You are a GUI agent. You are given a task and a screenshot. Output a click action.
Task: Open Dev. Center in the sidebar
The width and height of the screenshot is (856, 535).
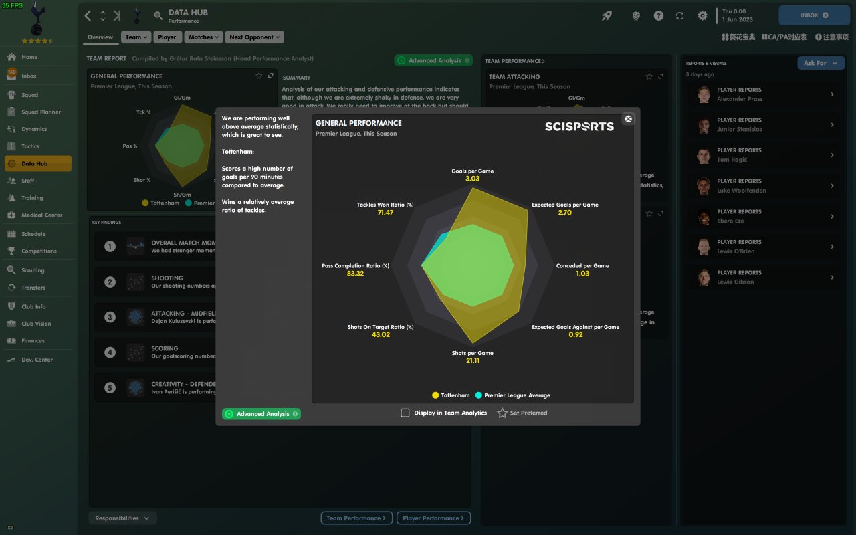(x=38, y=360)
